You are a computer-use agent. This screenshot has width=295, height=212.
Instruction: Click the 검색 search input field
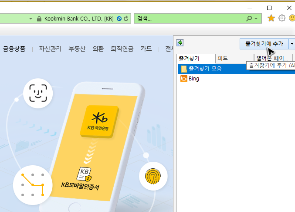190,18
